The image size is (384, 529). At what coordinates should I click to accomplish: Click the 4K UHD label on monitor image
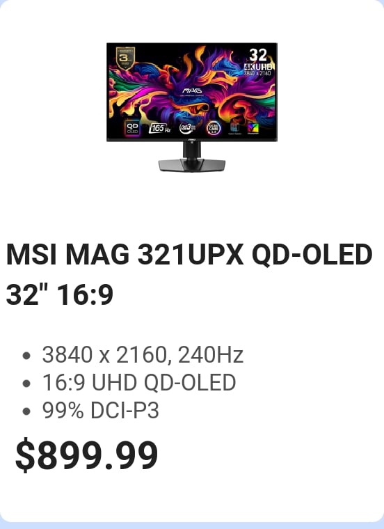coord(259,67)
